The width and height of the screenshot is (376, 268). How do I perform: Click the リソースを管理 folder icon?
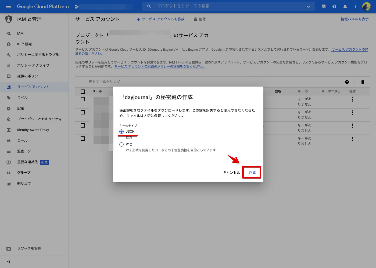click(x=9, y=249)
